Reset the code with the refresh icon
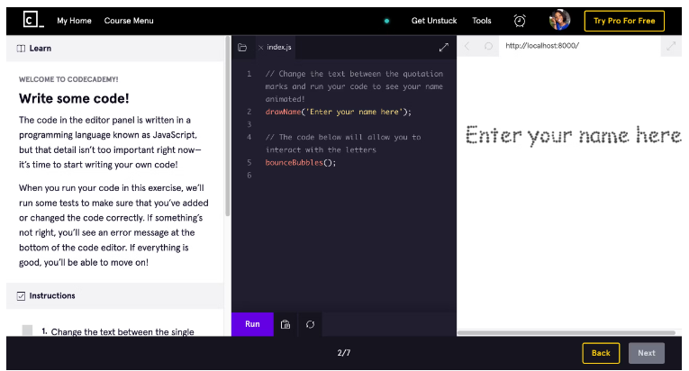 point(310,324)
